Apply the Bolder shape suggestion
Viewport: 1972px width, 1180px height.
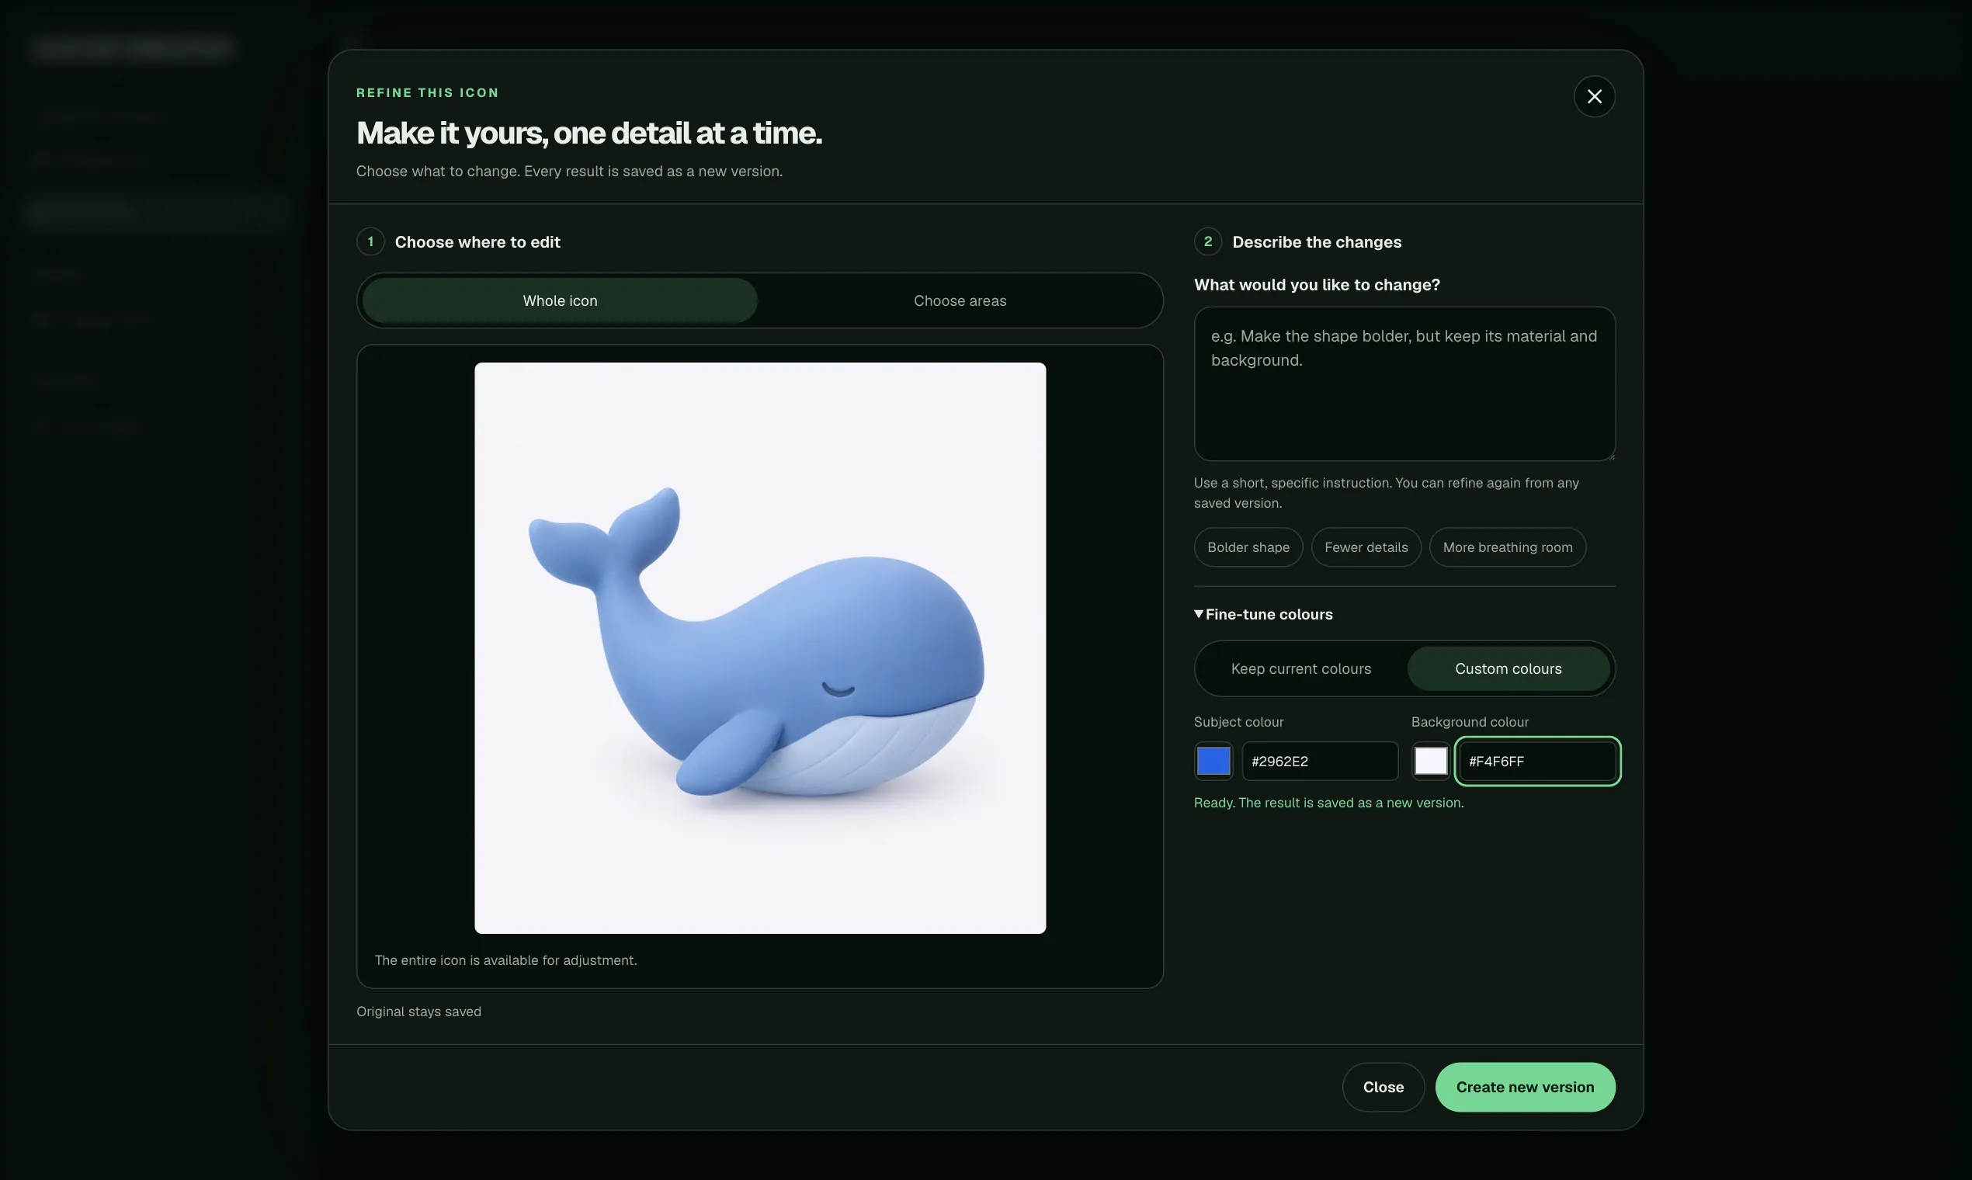click(1248, 547)
